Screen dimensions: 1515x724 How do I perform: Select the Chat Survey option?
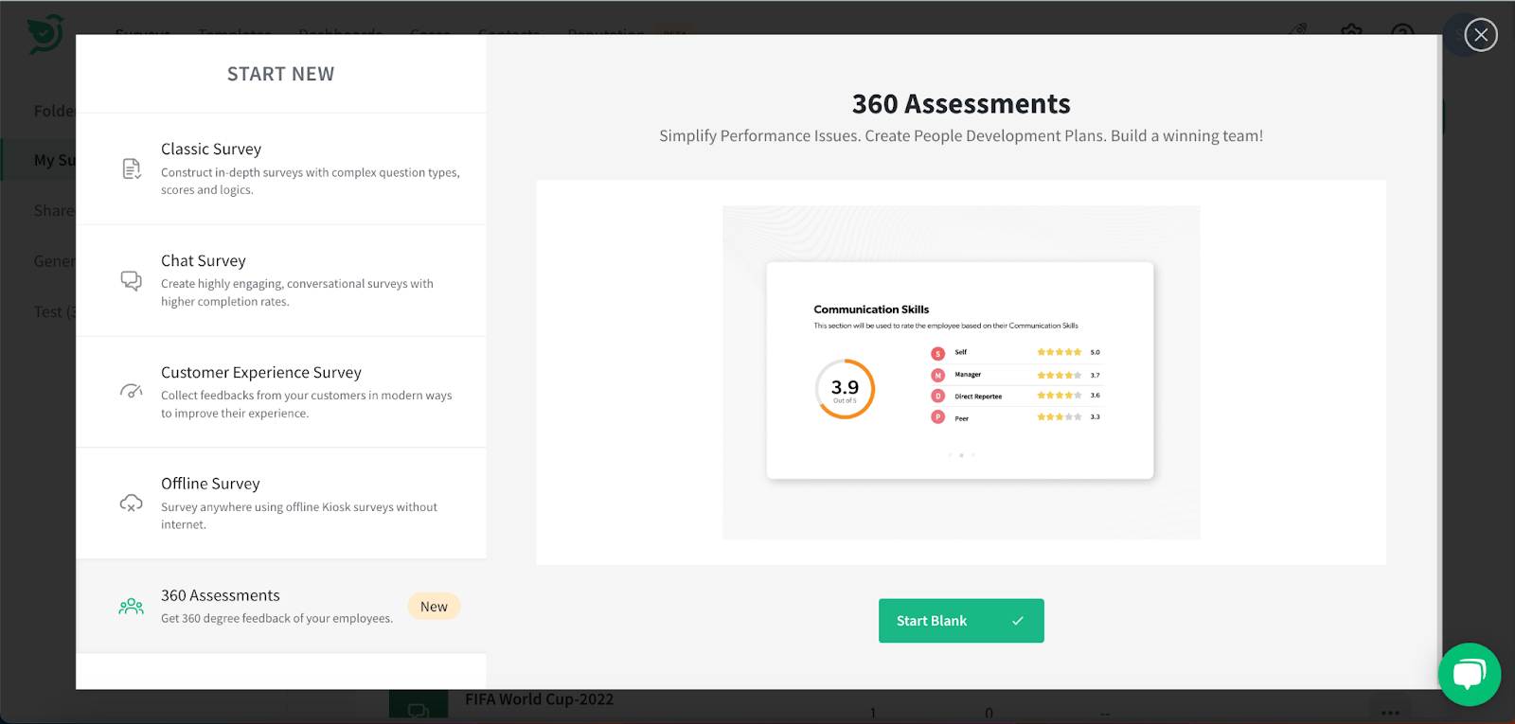[x=281, y=280]
